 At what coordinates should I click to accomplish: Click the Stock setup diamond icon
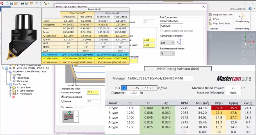tap(14, 81)
